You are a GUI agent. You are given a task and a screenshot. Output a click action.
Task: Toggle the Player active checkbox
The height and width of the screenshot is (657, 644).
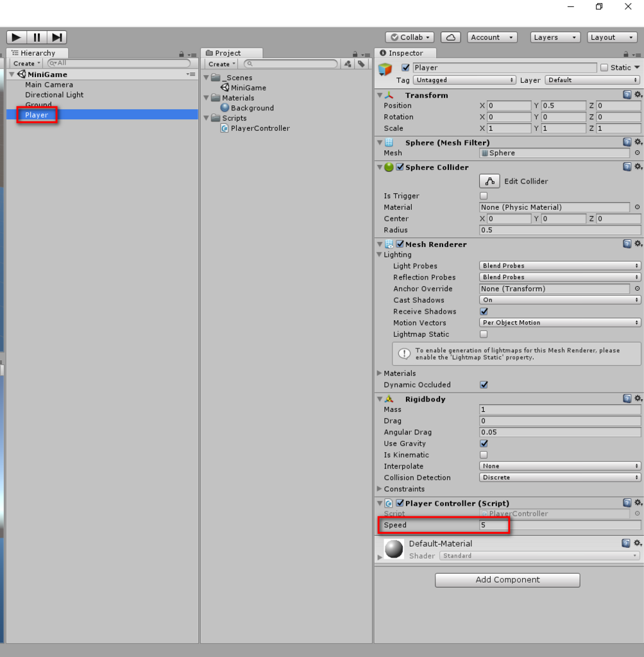pos(405,67)
